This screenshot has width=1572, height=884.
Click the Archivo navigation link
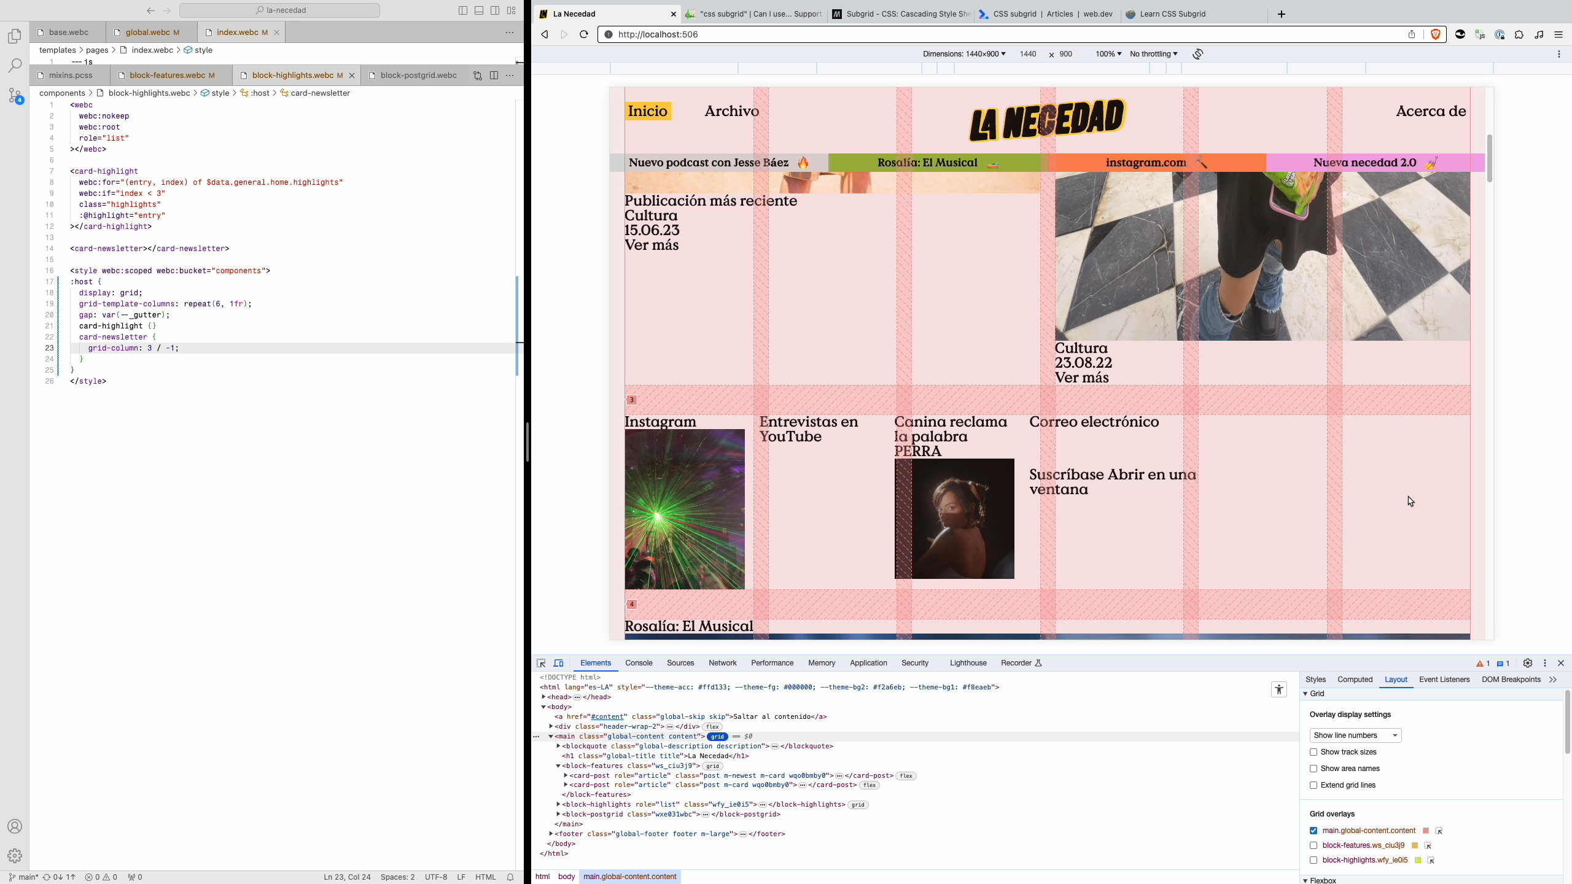tap(731, 111)
